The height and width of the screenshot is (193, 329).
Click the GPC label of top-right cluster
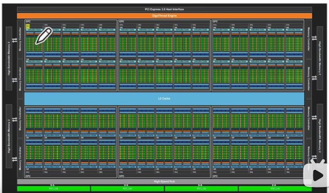[x=215, y=22]
